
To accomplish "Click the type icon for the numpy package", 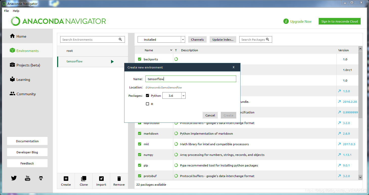I will coord(176,155).
